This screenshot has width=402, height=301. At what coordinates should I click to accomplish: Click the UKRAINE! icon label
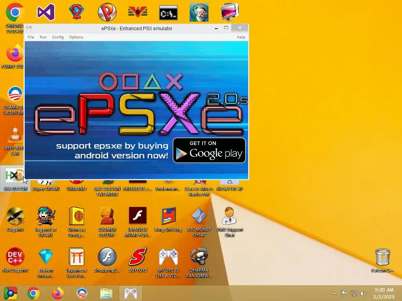[77, 189]
